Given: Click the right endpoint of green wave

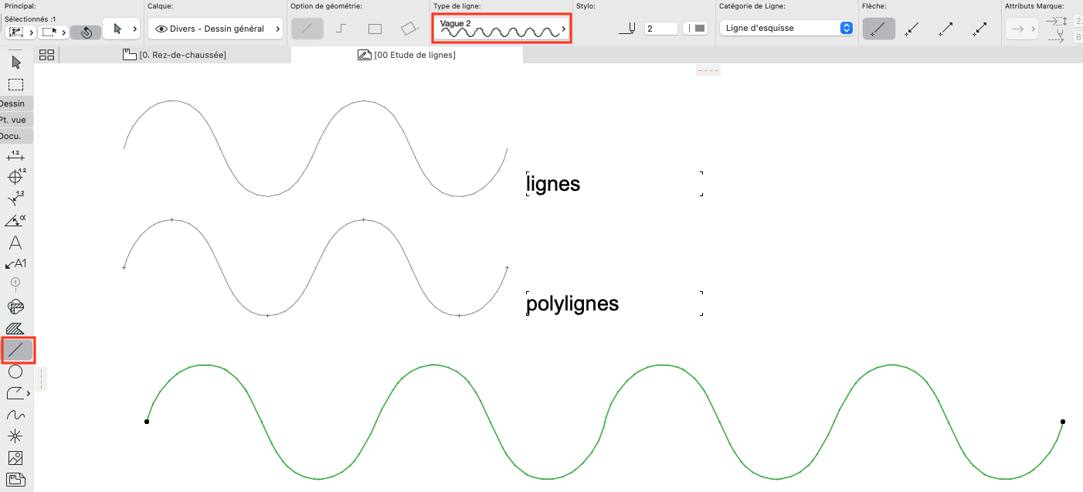Looking at the screenshot, I should click(x=1063, y=422).
